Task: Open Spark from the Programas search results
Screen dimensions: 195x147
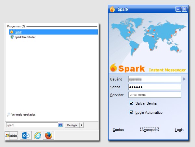Action: coord(18,32)
